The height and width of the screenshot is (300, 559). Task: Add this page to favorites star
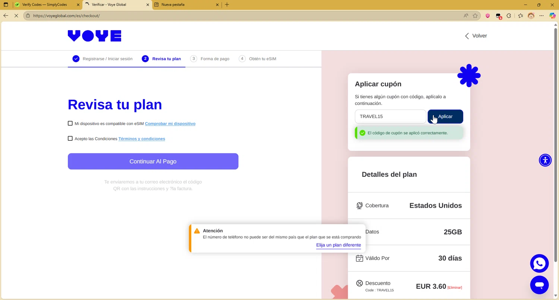(x=475, y=16)
